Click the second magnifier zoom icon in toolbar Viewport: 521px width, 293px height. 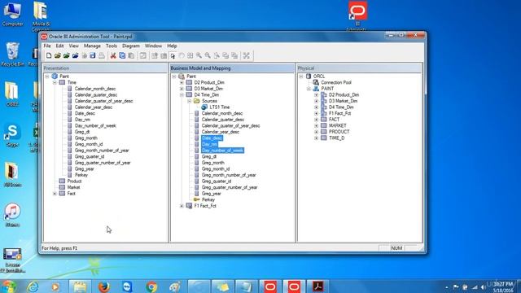208,55
